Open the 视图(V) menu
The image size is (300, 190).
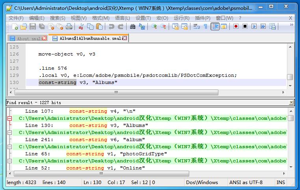tap(78, 18)
